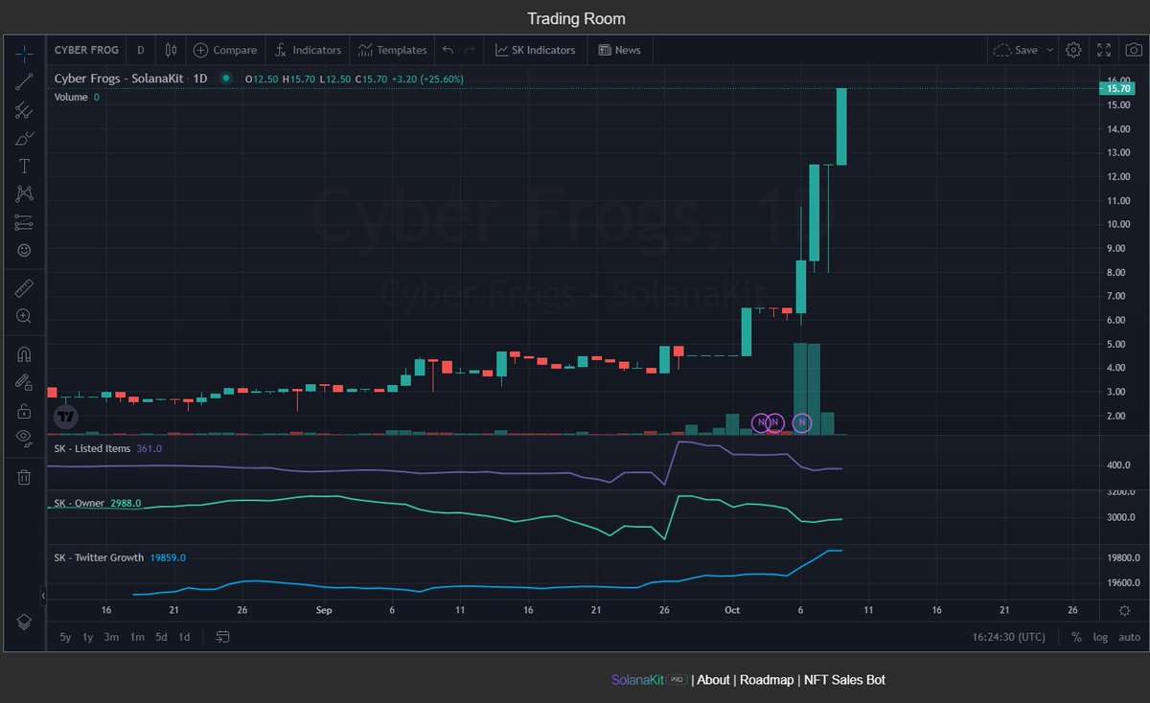Viewport: 1150px width, 703px height.
Task: Select the 3m date range
Action: (x=112, y=637)
